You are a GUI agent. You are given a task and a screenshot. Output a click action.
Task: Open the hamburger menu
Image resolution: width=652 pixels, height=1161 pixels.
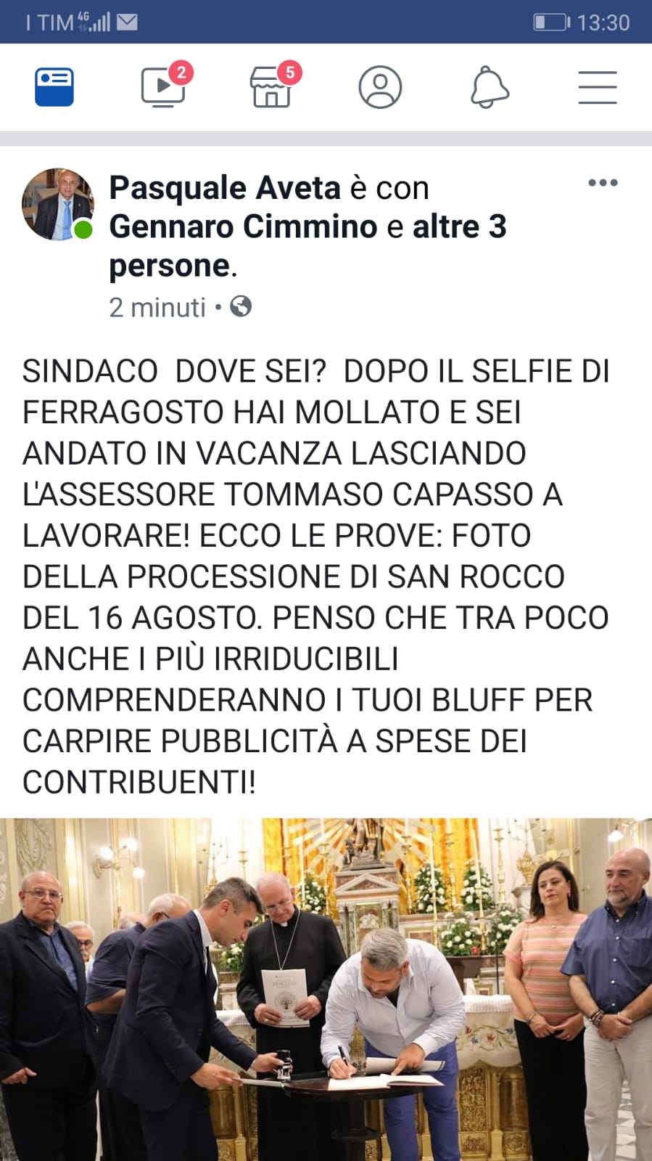coord(598,87)
